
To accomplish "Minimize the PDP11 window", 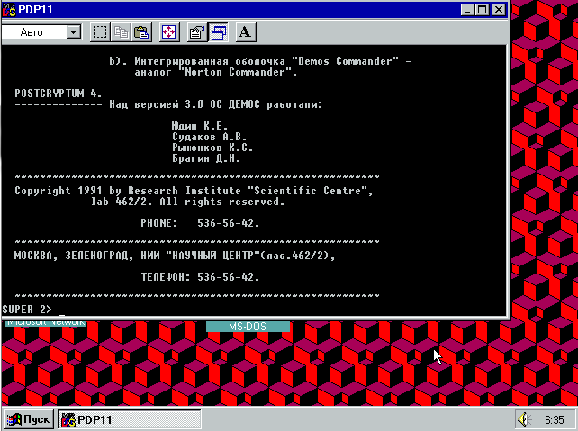I will pyautogui.click(x=467, y=10).
